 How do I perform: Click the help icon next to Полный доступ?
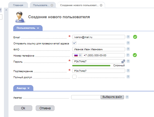(128, 77)
